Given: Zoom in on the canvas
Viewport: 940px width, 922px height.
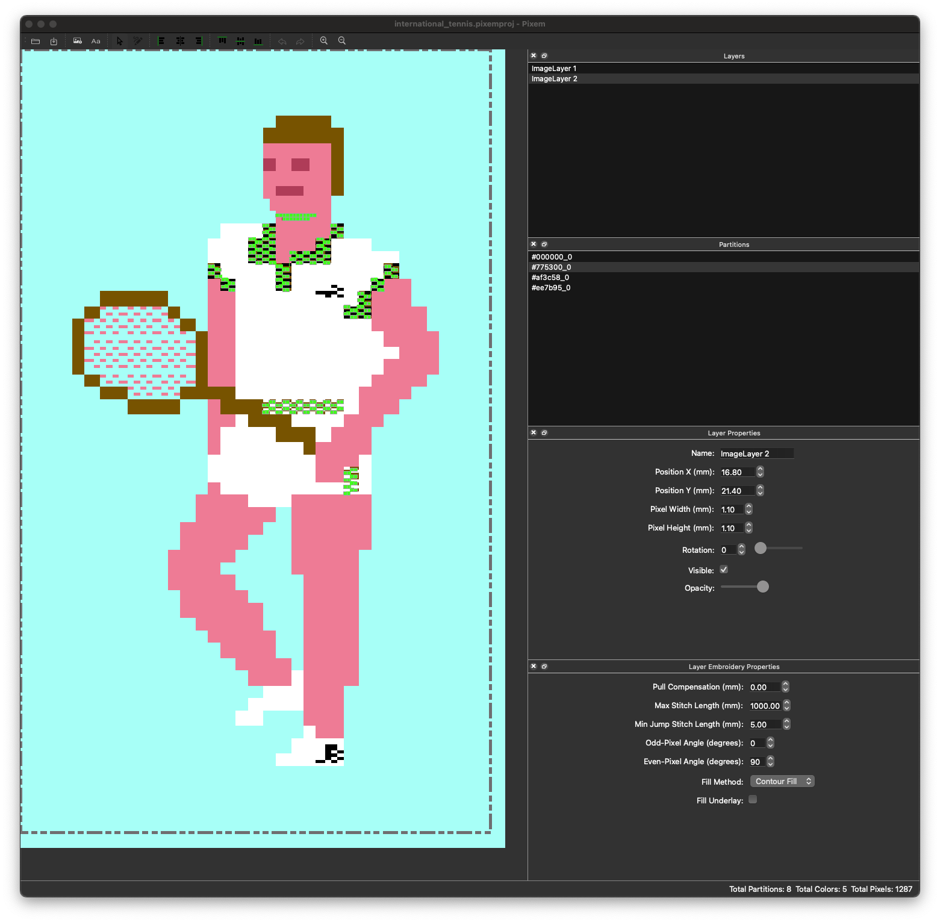Looking at the screenshot, I should point(324,41).
